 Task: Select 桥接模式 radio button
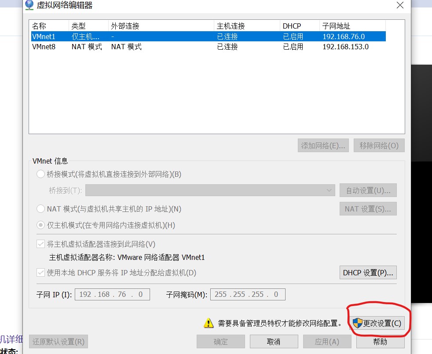coord(40,174)
